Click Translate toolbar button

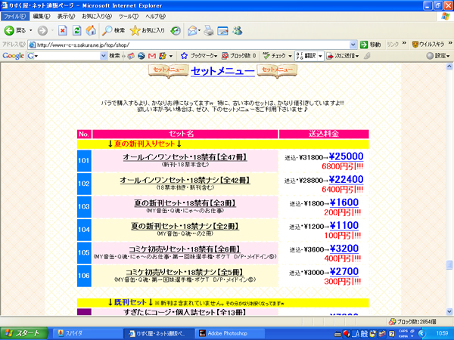click(306, 56)
